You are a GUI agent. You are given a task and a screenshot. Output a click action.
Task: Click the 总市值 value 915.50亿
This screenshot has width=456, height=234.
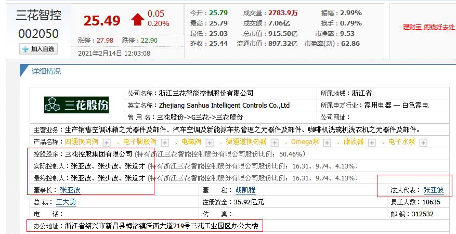283,33
